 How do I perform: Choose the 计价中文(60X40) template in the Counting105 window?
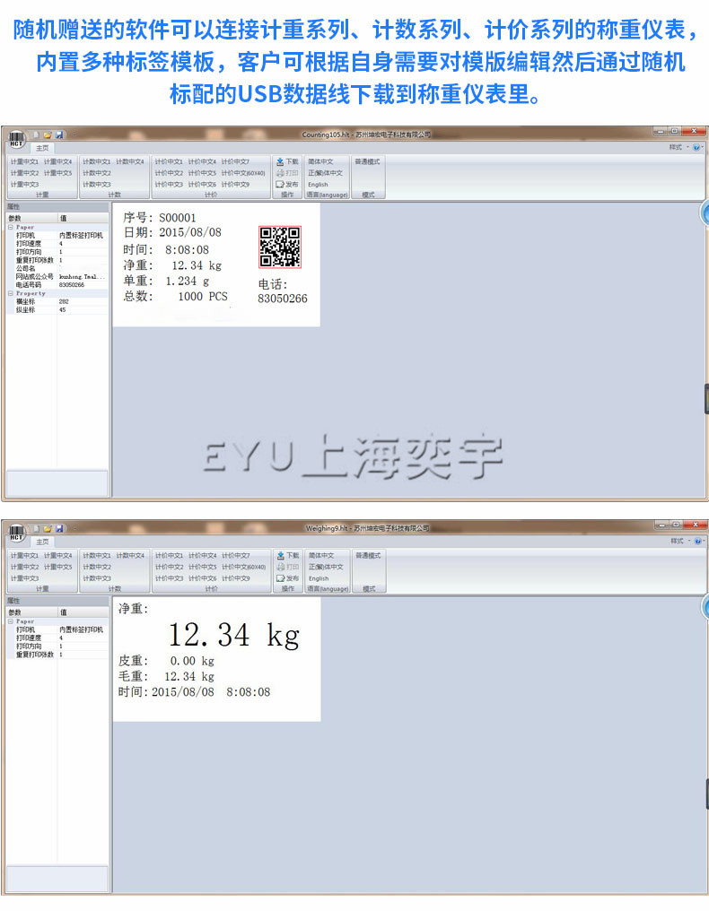(x=243, y=173)
